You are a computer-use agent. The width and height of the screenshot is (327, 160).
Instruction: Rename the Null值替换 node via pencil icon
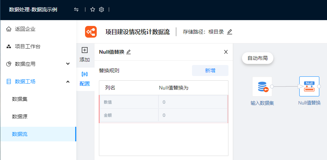click(128, 52)
